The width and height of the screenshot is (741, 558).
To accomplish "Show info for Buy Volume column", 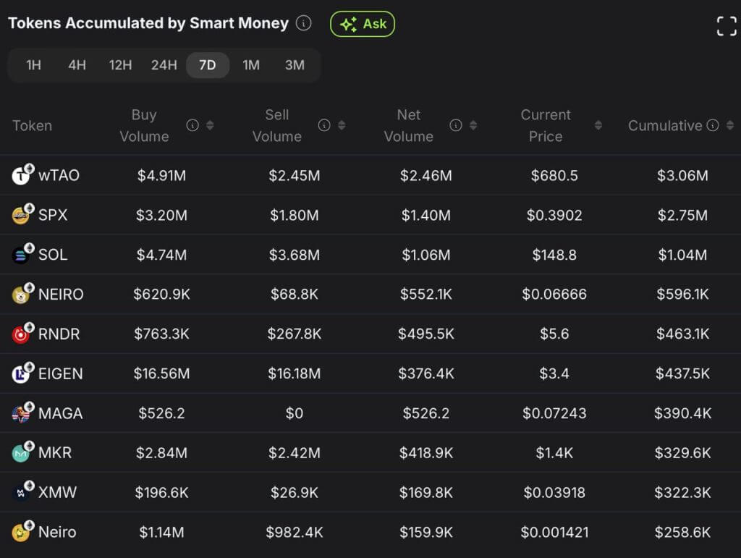I will (x=192, y=125).
